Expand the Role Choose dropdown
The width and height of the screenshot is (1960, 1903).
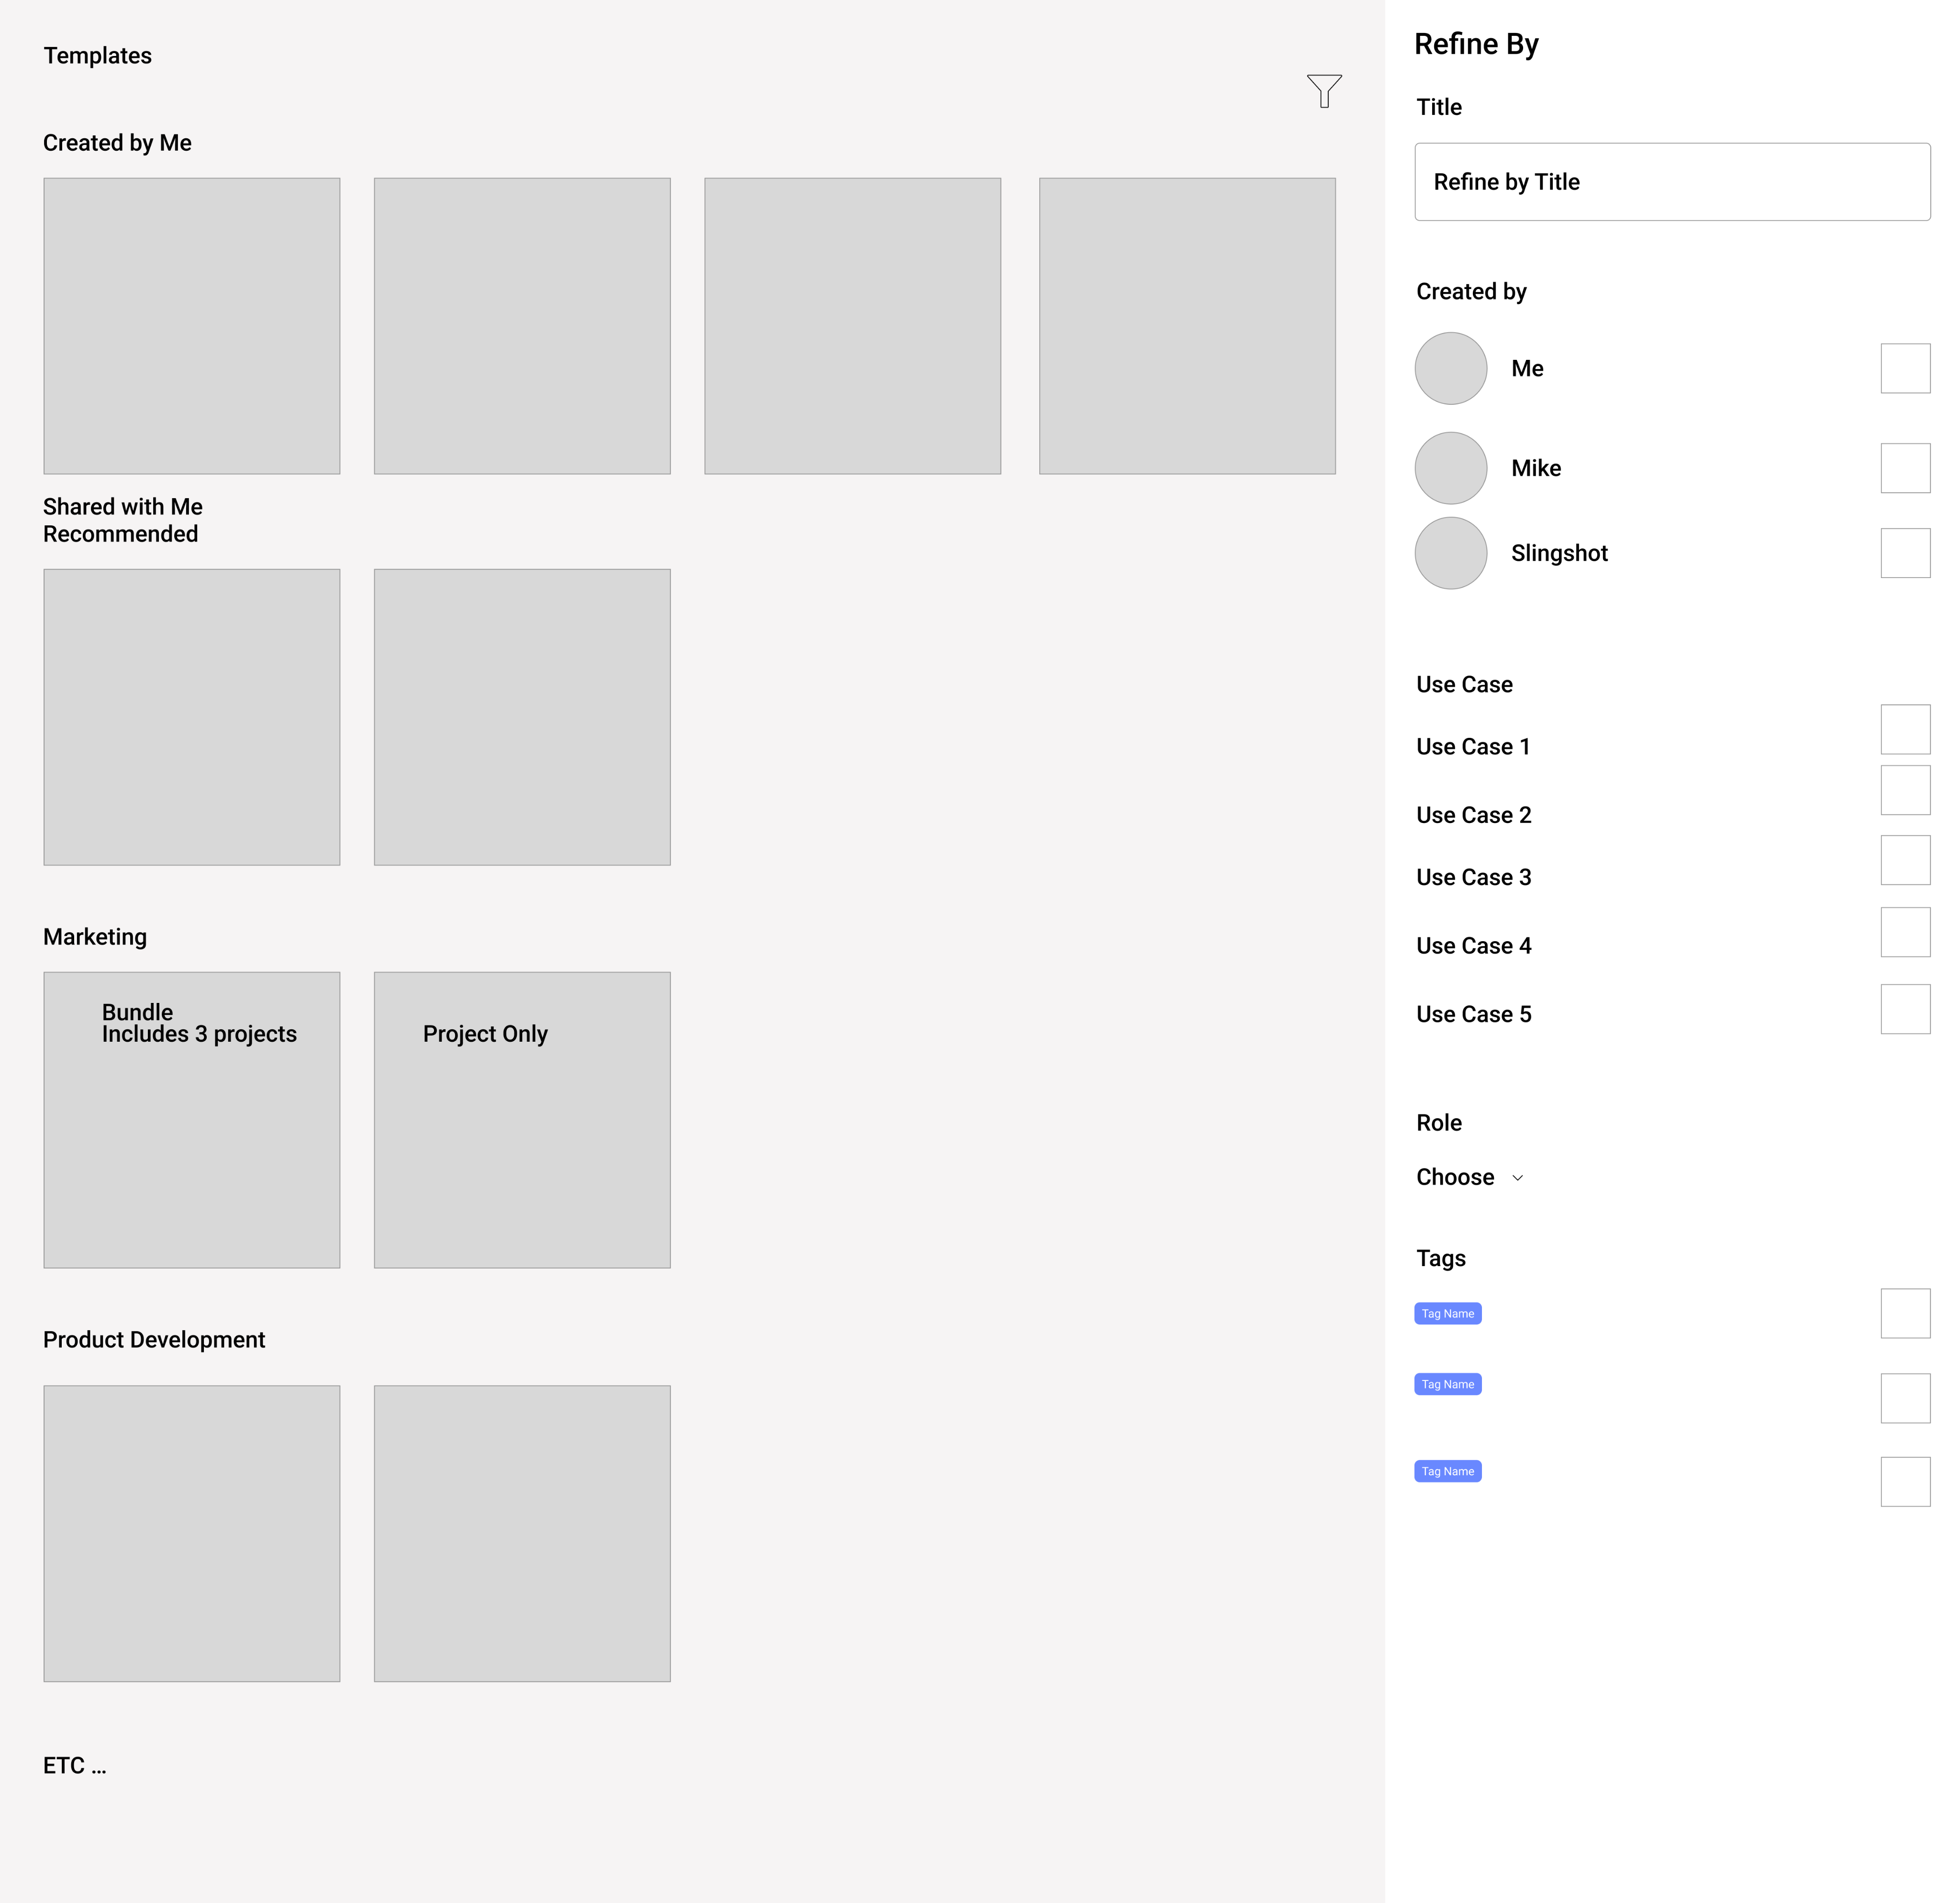click(x=1469, y=1177)
